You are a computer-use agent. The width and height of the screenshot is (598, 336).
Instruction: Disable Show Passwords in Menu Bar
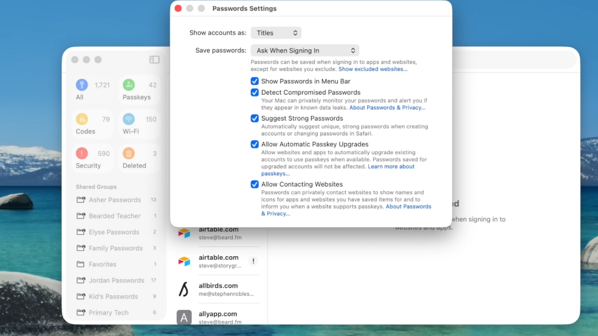coord(255,81)
